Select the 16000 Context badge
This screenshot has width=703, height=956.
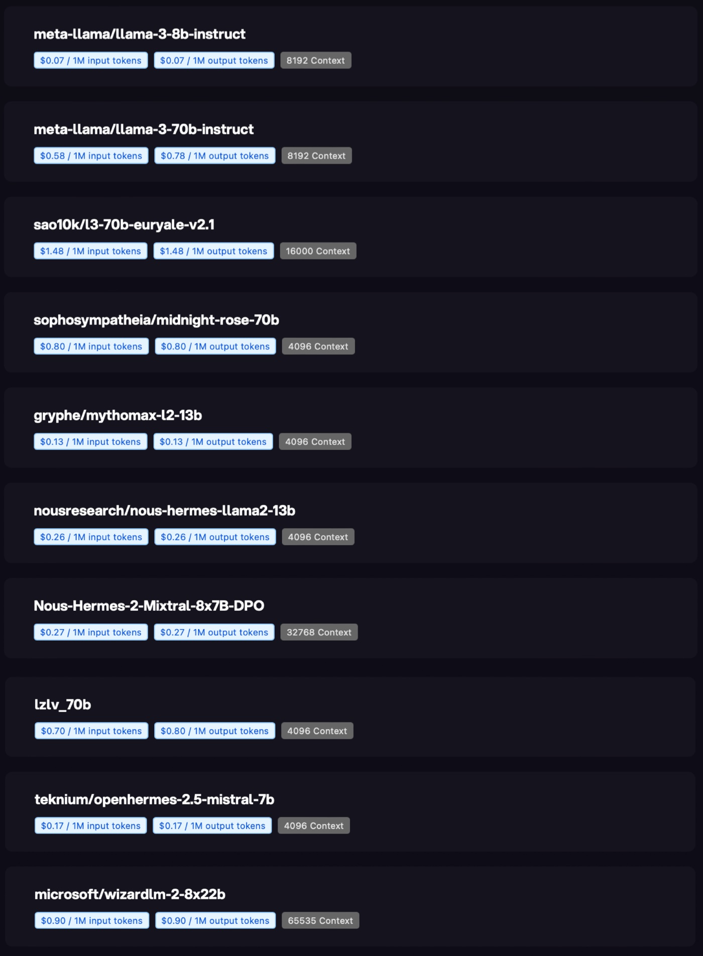(318, 251)
